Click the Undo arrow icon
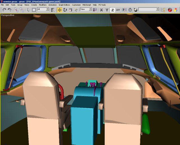 pyautogui.click(x=4, y=10)
